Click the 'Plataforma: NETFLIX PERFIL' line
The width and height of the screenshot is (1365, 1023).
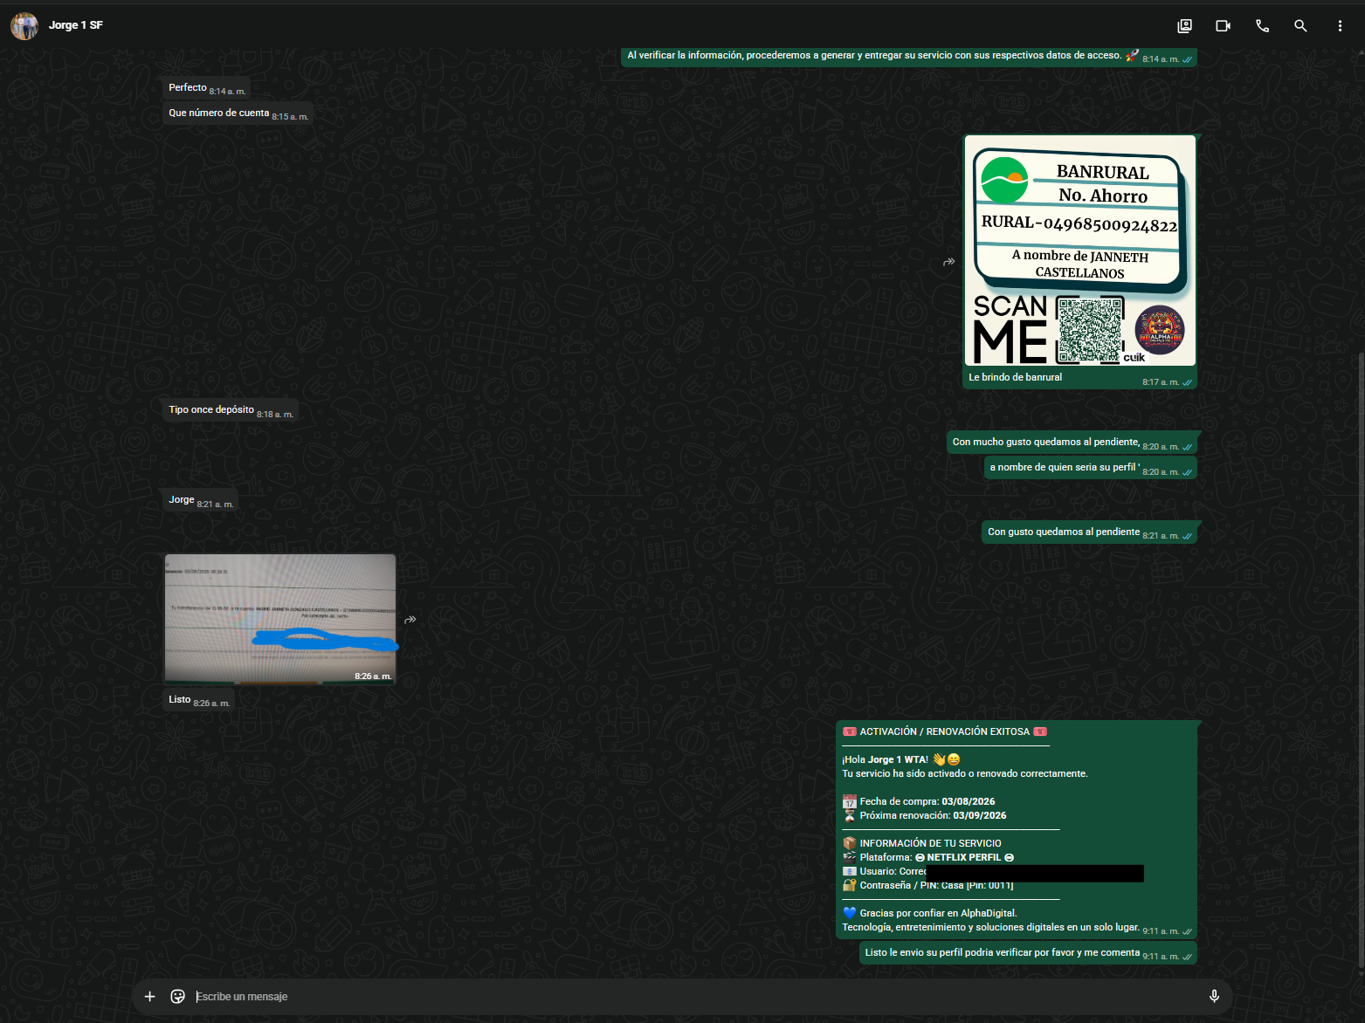point(928,857)
